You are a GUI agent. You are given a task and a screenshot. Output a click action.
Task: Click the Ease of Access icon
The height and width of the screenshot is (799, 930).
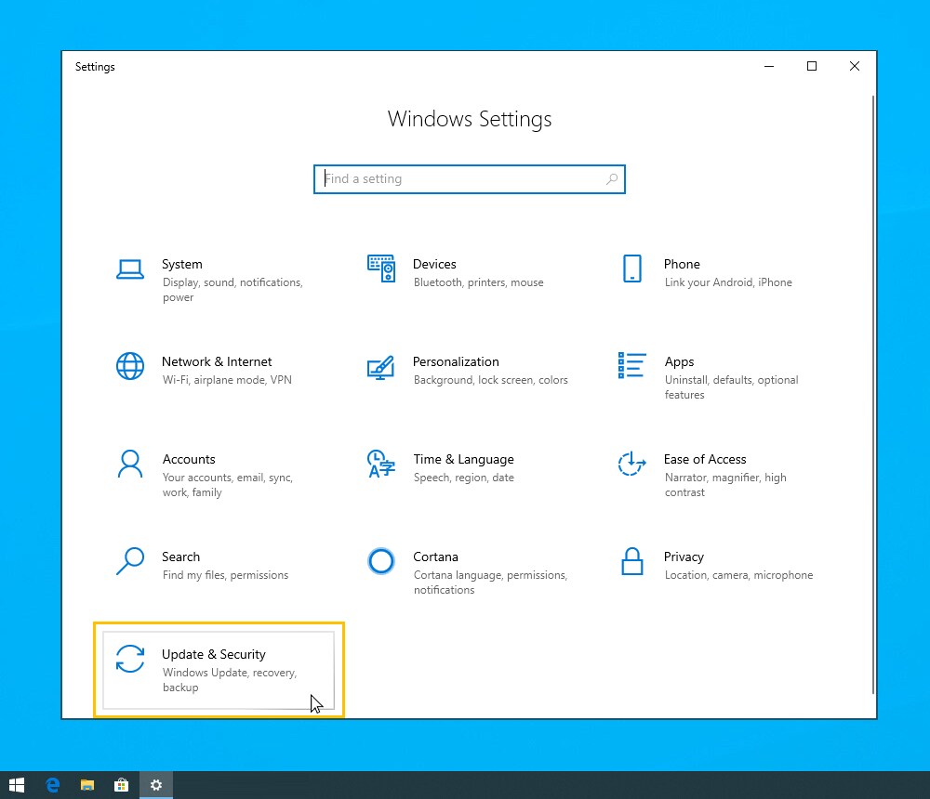pyautogui.click(x=631, y=464)
